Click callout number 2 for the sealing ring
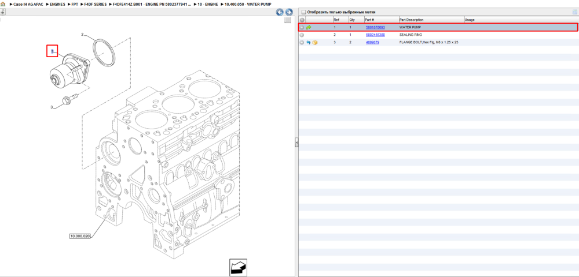Viewport: 579px width, 277px height. point(83,35)
